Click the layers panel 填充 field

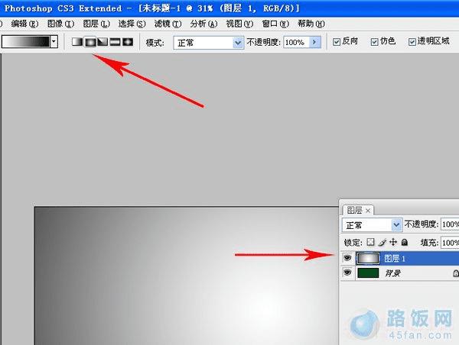[450, 243]
